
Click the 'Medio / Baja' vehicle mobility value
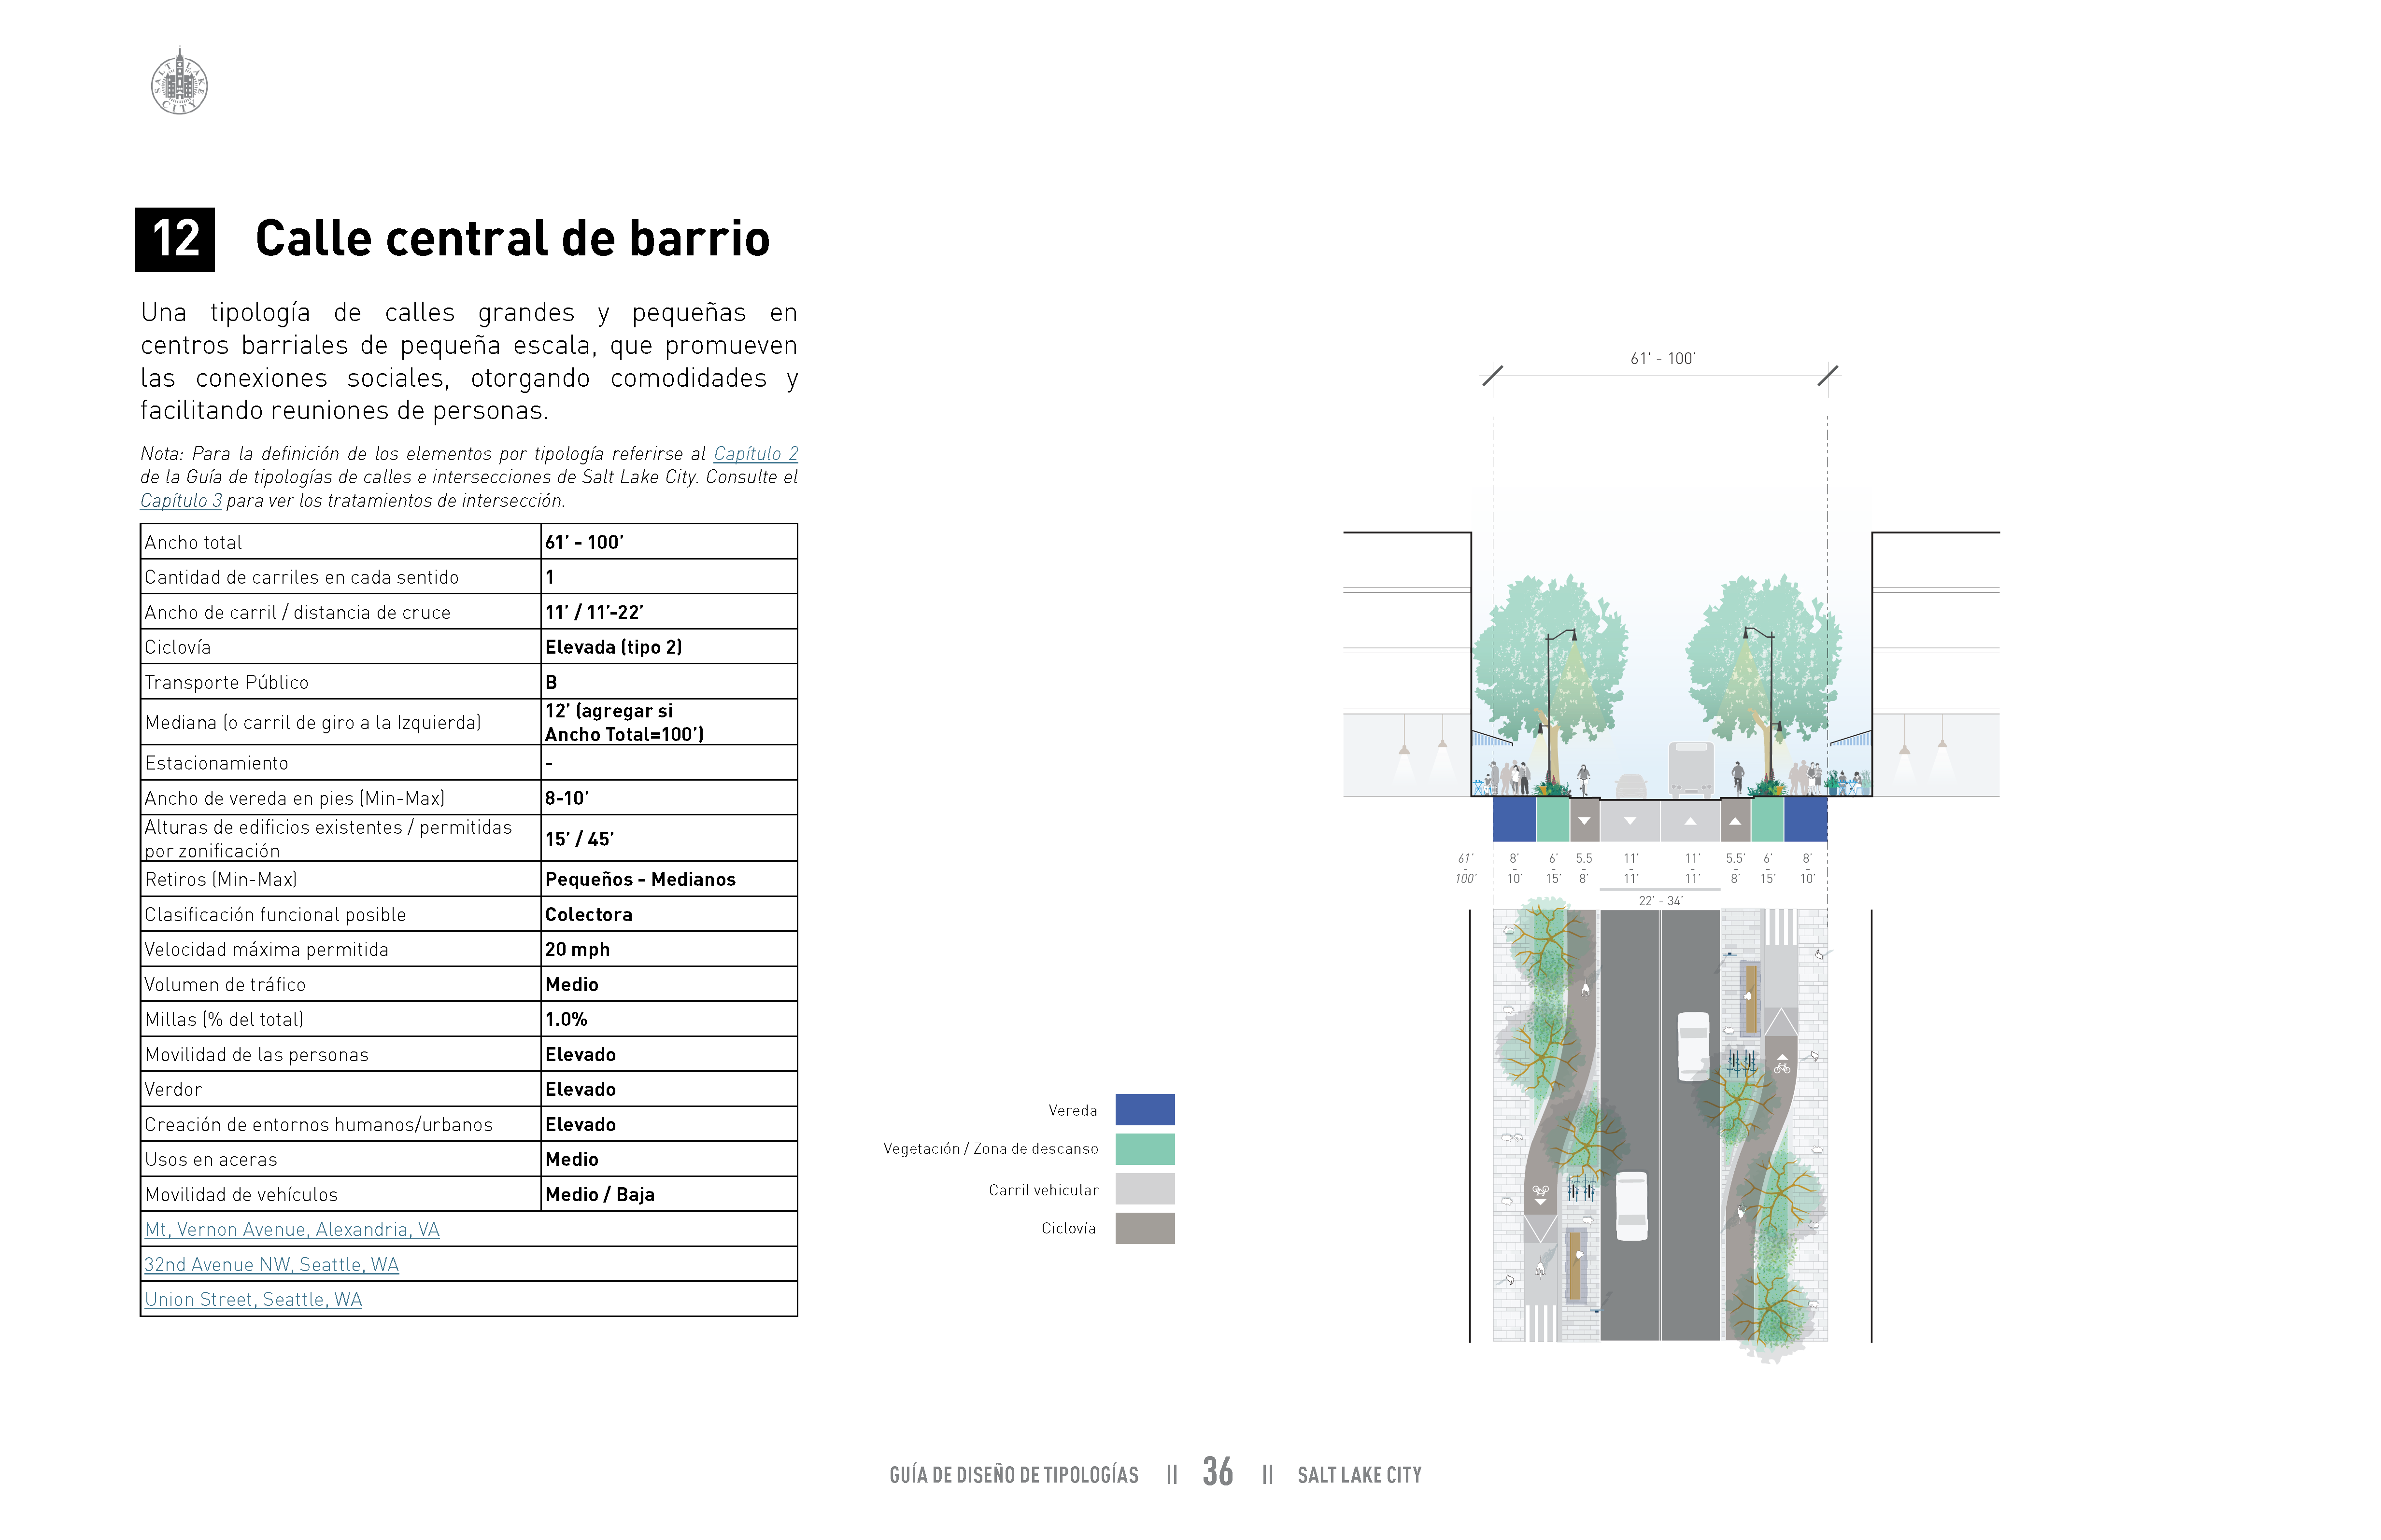click(599, 1195)
